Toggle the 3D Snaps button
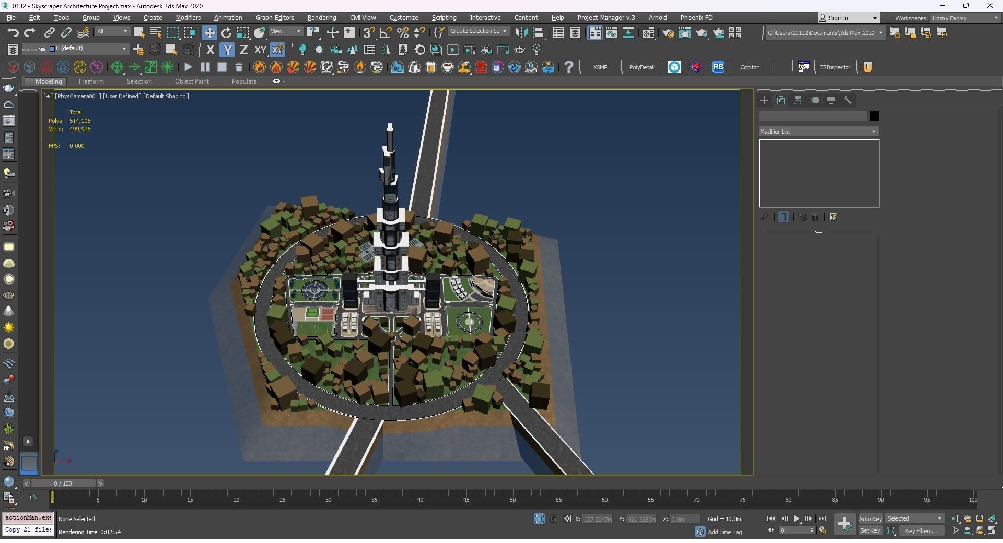 [x=369, y=33]
